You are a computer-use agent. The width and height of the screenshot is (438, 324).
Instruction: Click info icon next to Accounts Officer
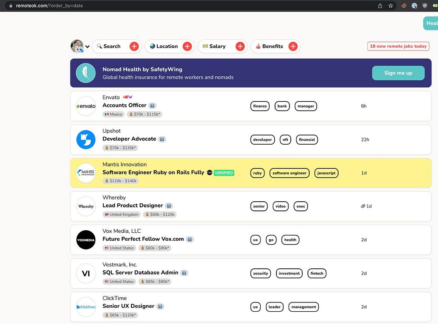pos(152,106)
